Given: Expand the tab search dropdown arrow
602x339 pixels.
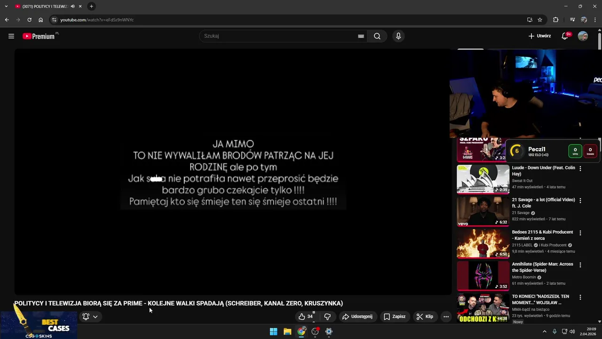Looking at the screenshot, I should 6,7.
